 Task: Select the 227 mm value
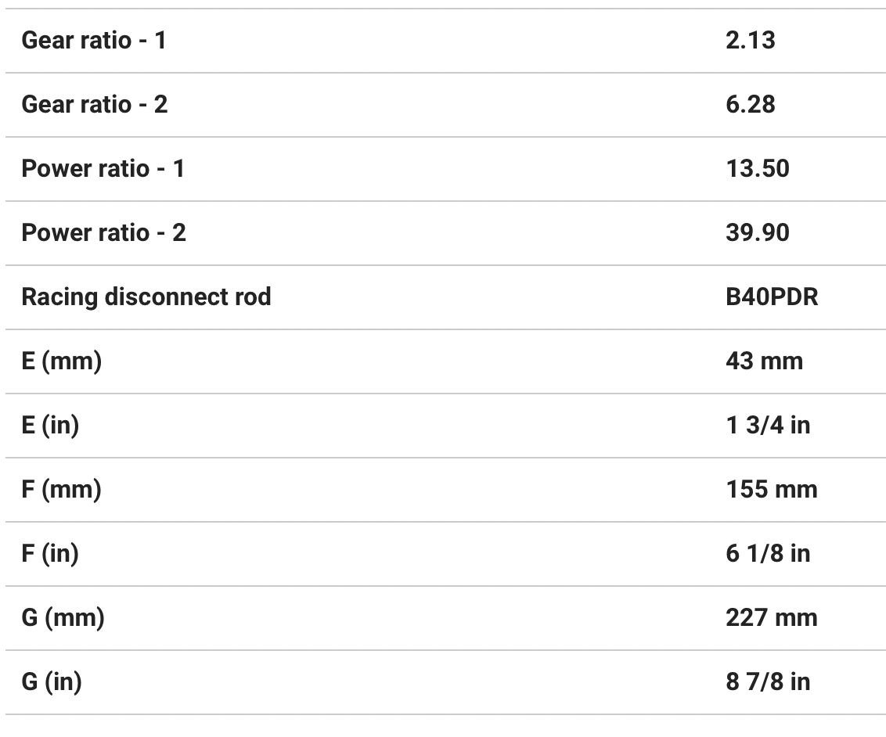pyautogui.click(x=771, y=618)
